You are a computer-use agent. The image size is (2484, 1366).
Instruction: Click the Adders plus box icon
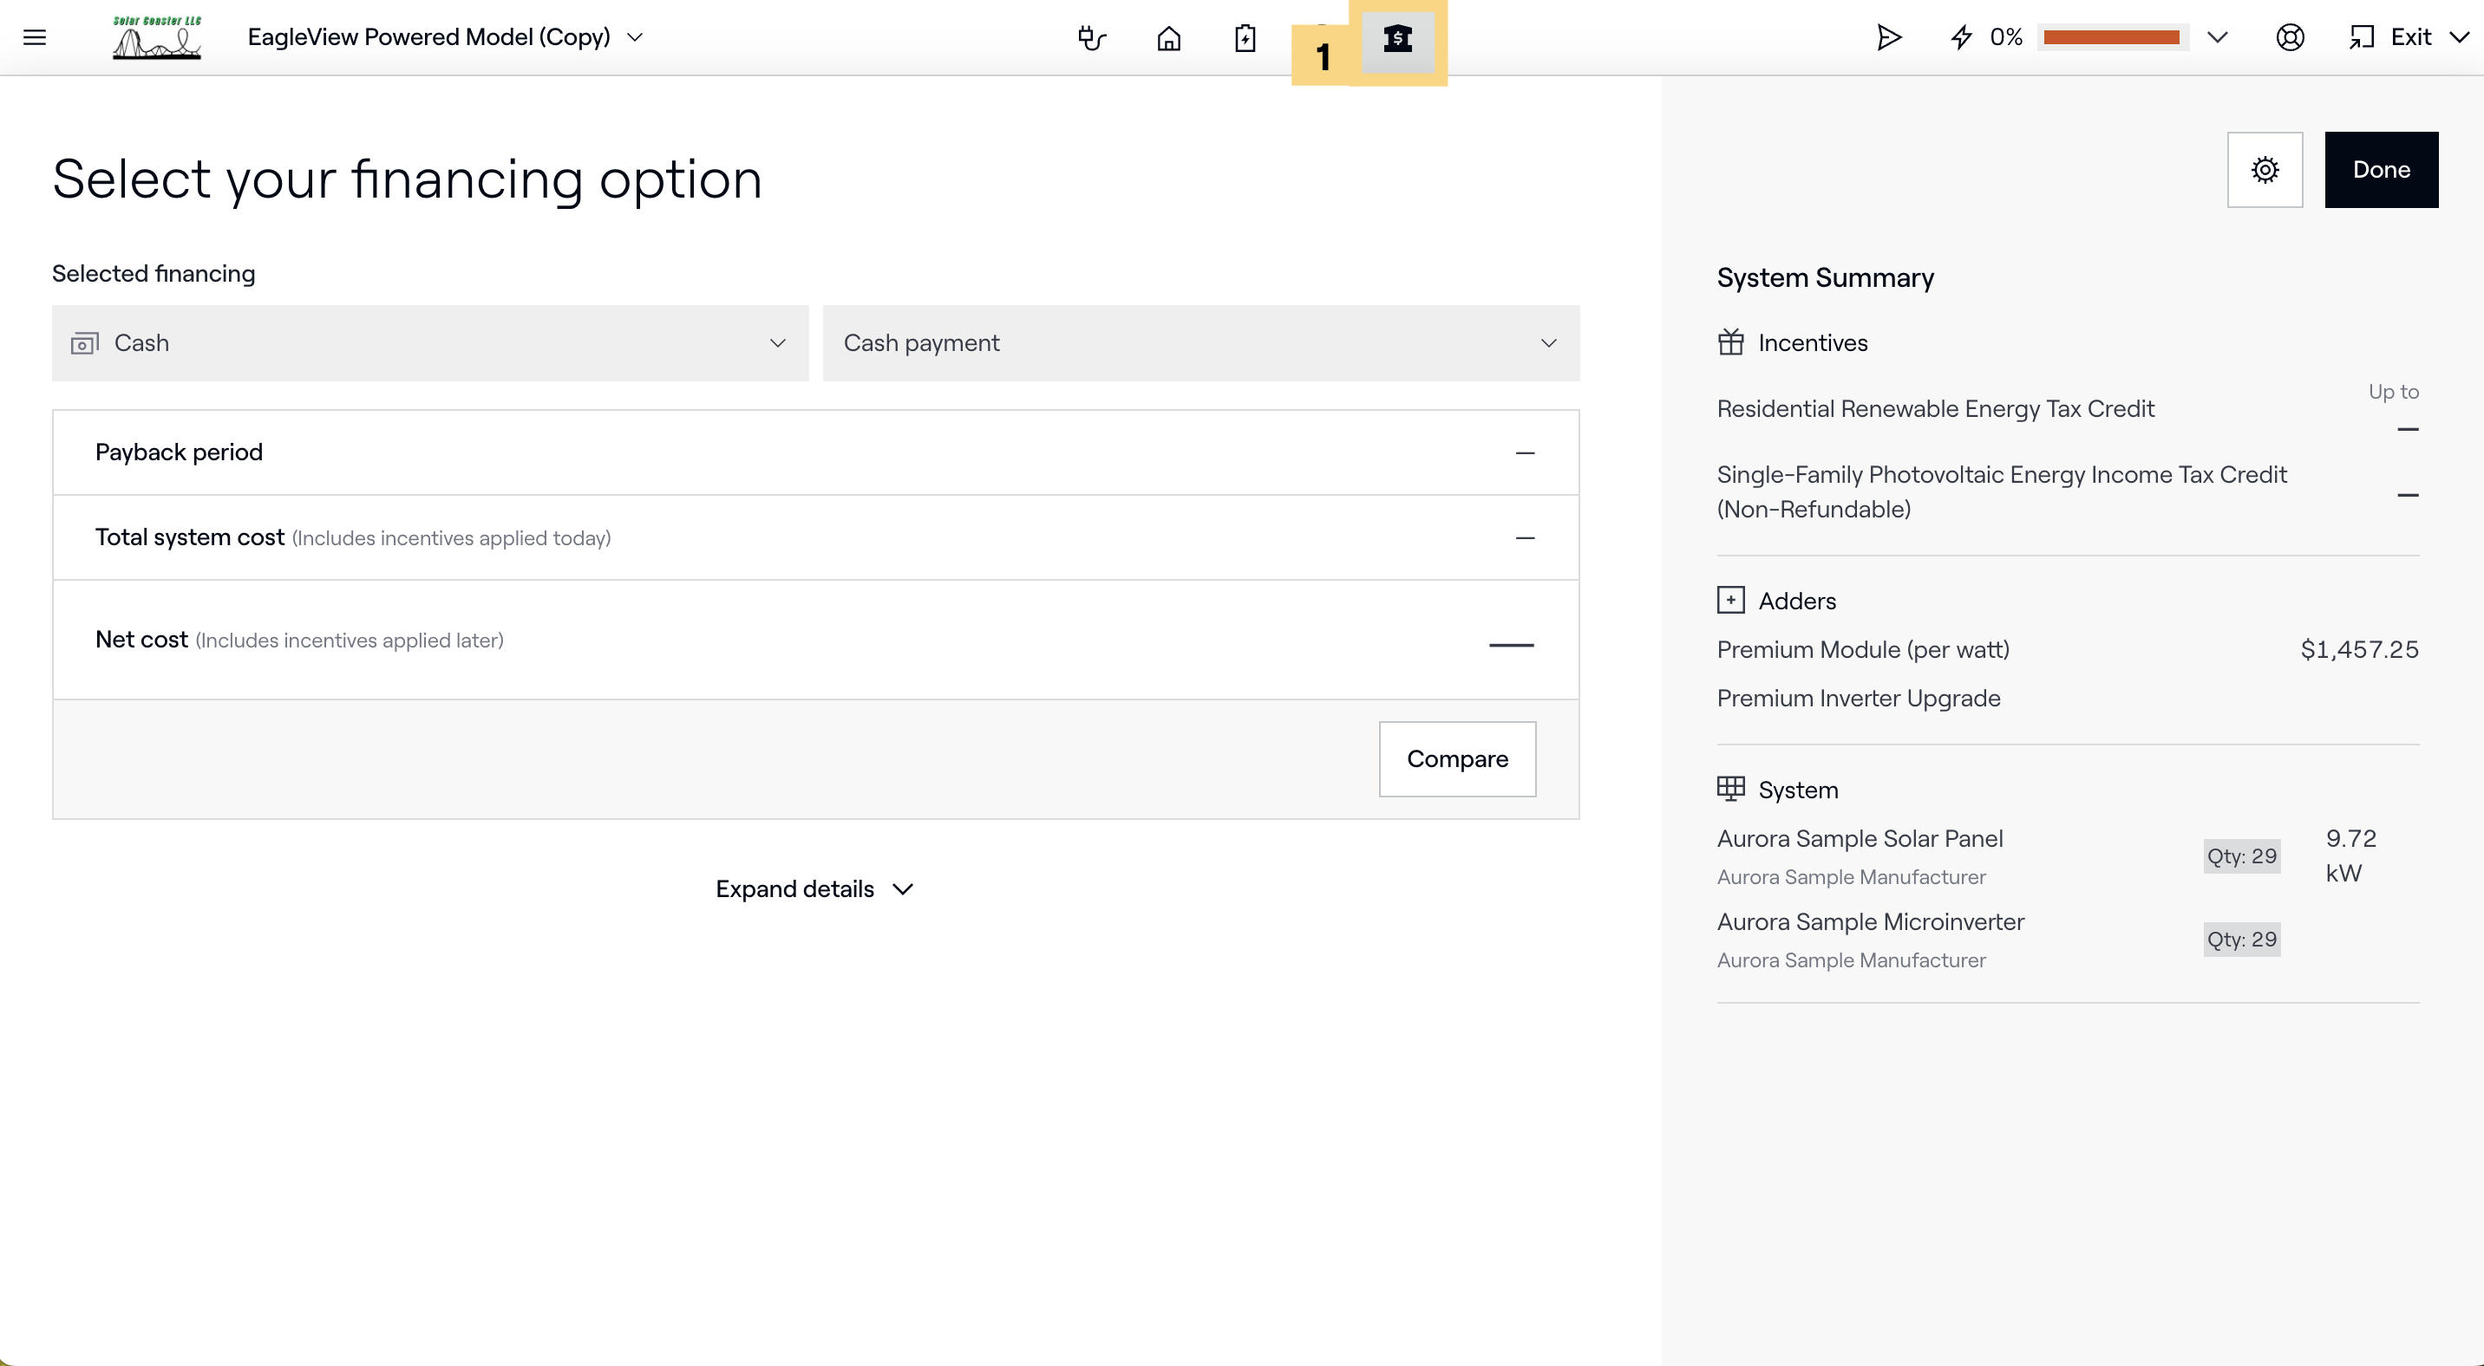(x=1731, y=600)
